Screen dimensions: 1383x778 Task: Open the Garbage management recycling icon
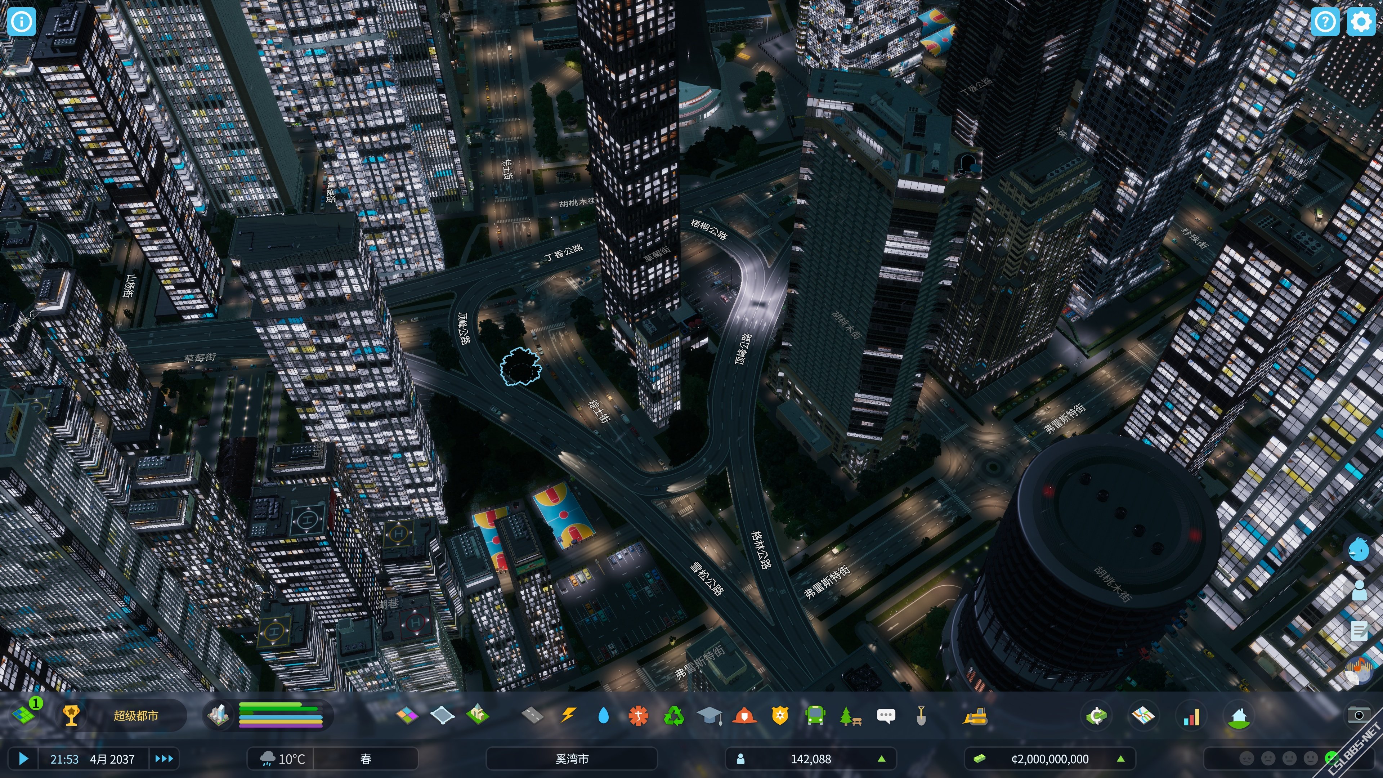pos(674,715)
